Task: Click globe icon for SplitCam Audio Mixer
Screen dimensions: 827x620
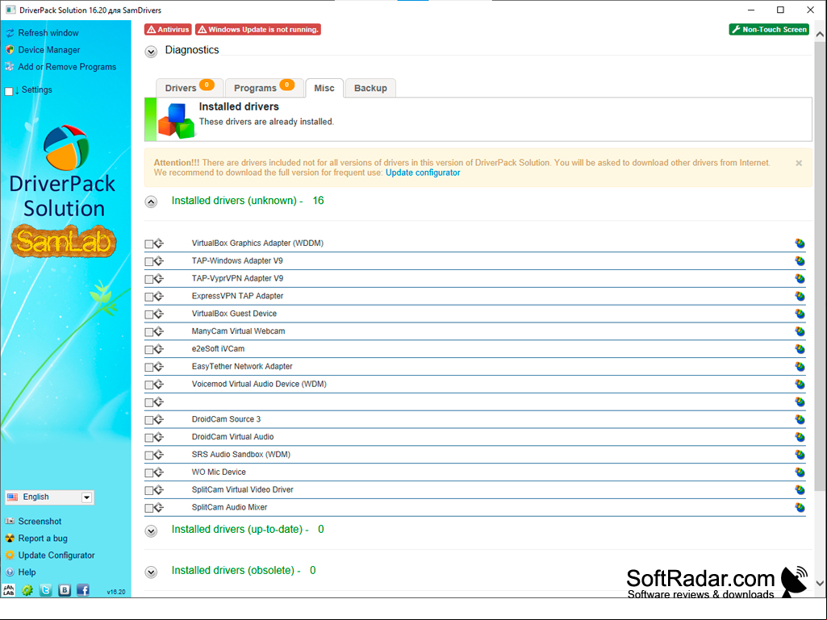Action: pyautogui.click(x=800, y=507)
